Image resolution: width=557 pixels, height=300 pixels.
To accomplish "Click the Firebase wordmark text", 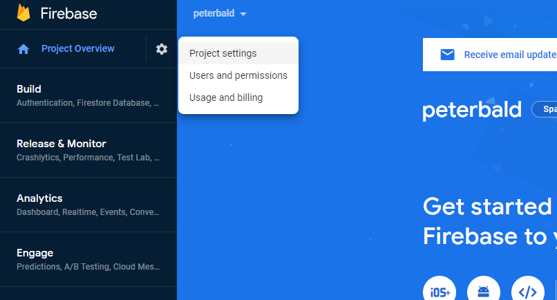I will click(68, 14).
